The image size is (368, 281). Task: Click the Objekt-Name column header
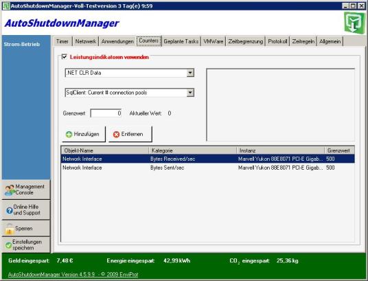105,150
